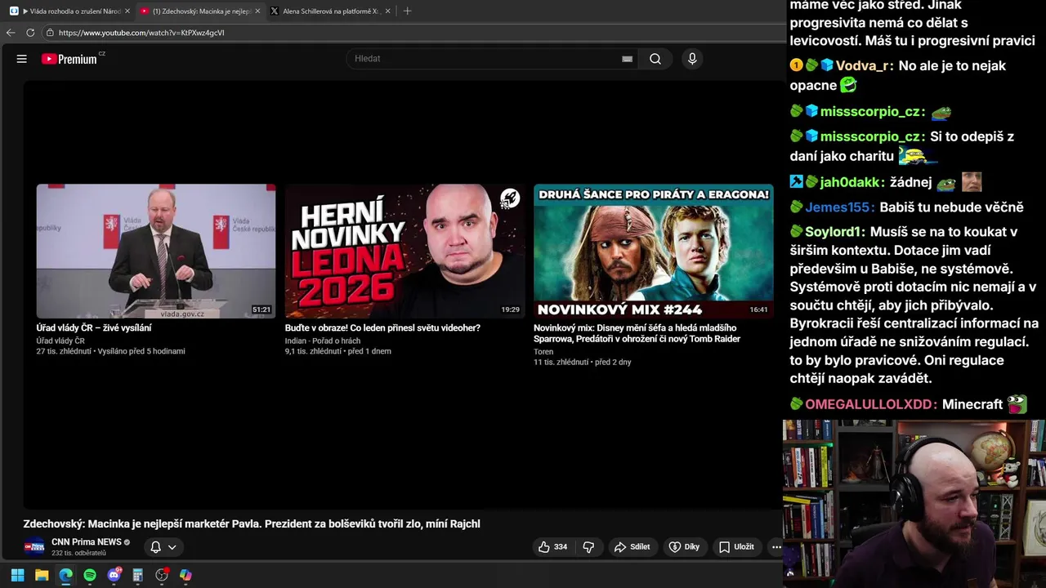1046x588 pixels.
Task: Open the YouTube hamburger guide menu
Action: pyautogui.click(x=22, y=59)
